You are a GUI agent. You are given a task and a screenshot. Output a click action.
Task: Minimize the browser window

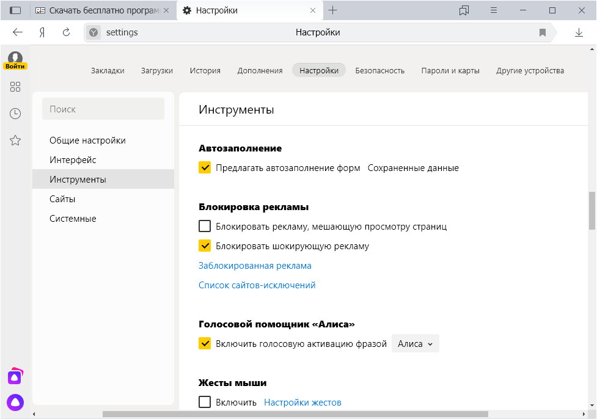(523, 10)
